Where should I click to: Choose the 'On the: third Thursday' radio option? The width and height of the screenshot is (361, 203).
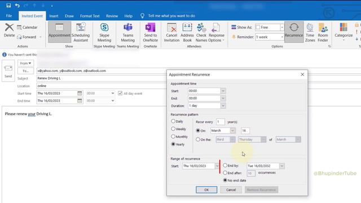[x=198, y=139]
